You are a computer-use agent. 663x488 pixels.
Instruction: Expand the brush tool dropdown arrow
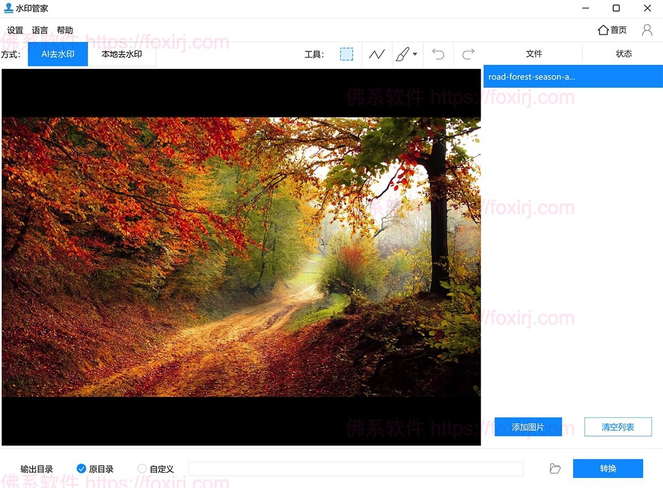pyautogui.click(x=415, y=54)
